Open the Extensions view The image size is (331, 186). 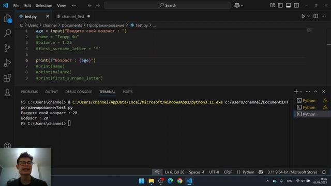tap(7, 78)
